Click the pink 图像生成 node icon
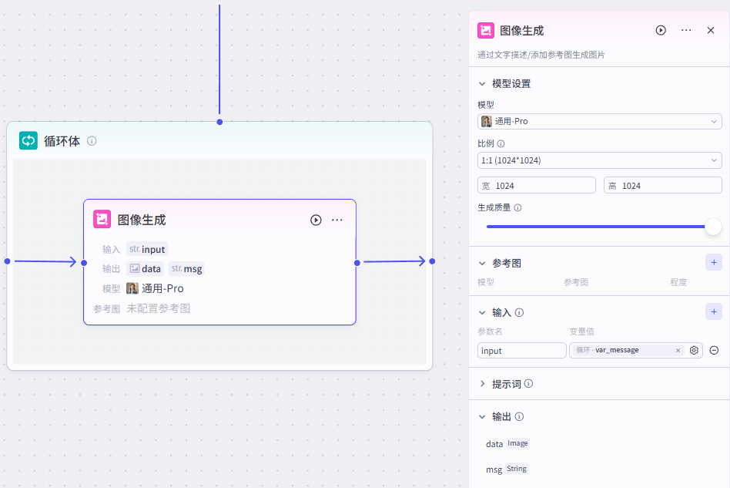 [x=102, y=219]
